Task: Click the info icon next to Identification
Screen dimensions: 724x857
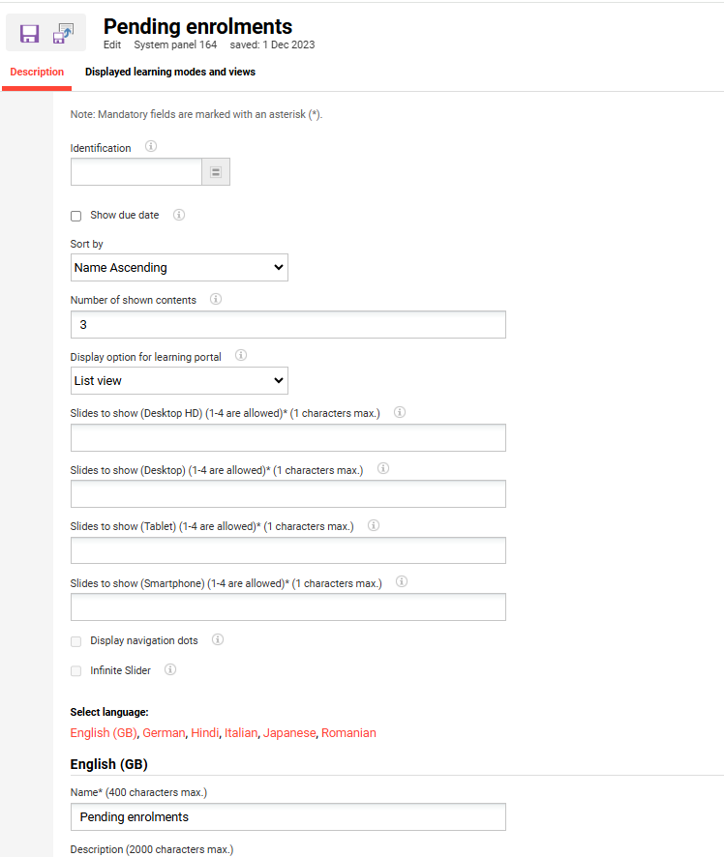Action: click(151, 147)
